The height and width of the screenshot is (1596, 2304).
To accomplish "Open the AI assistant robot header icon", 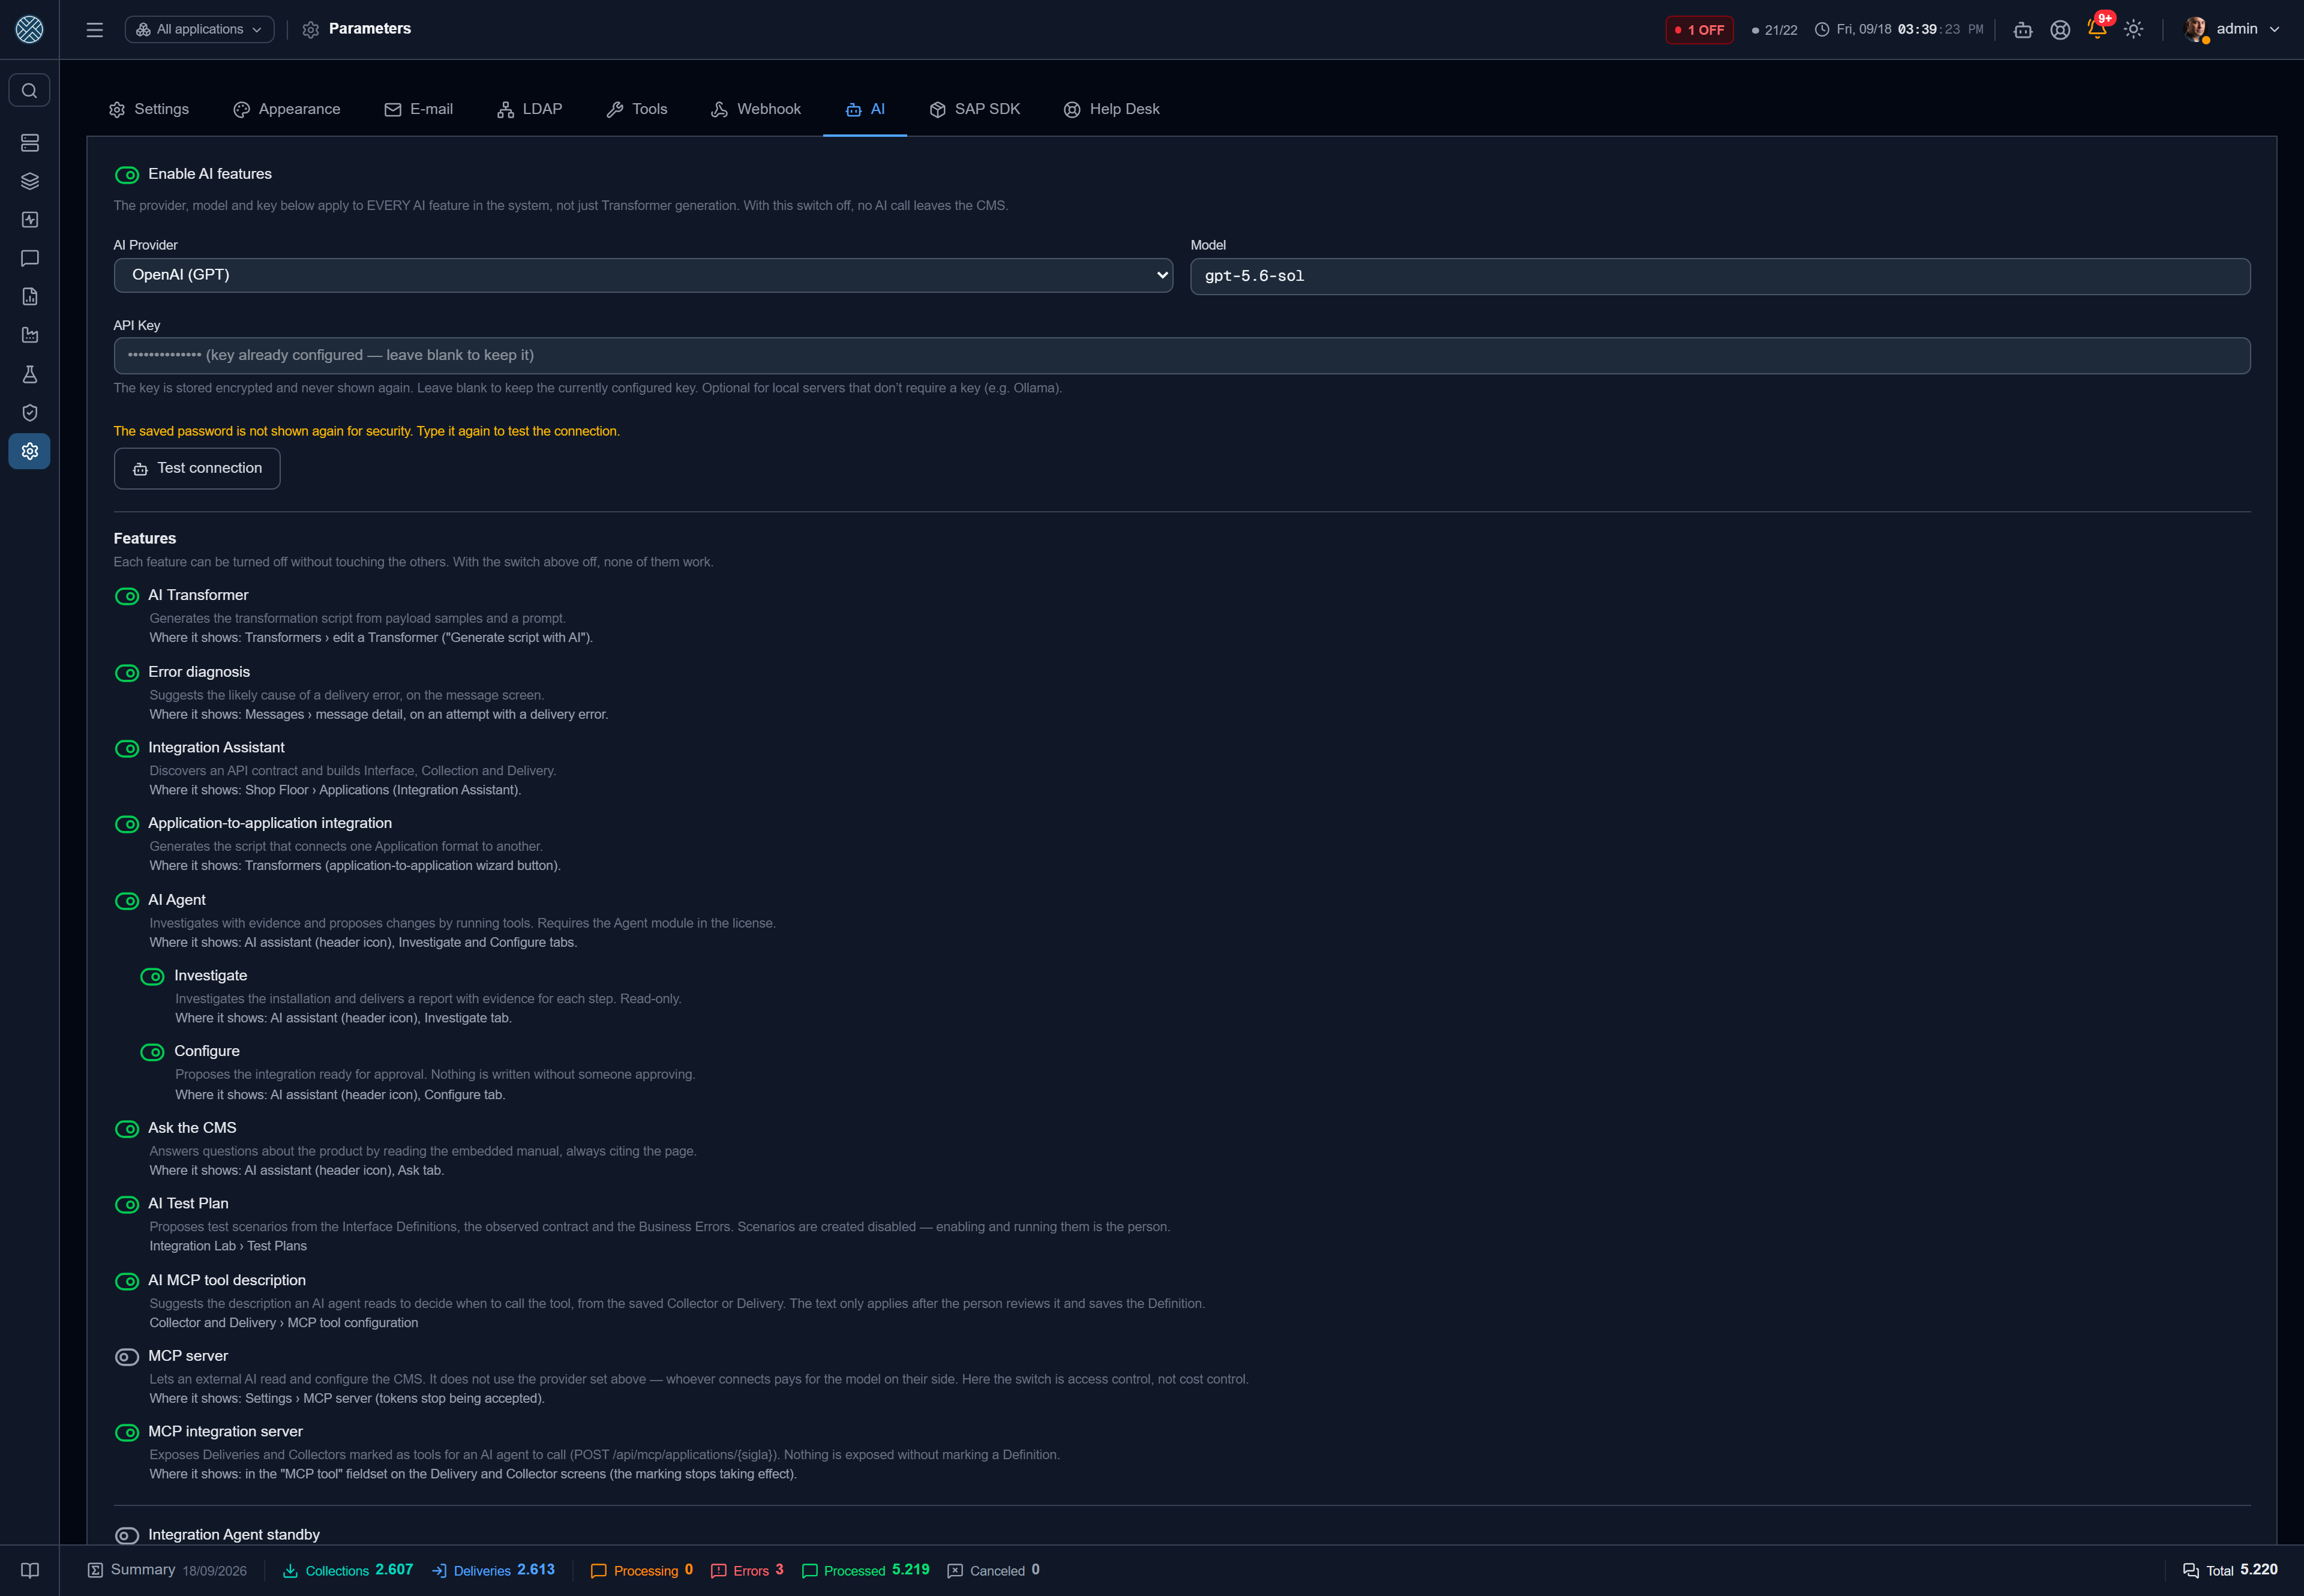I will (x=2022, y=30).
